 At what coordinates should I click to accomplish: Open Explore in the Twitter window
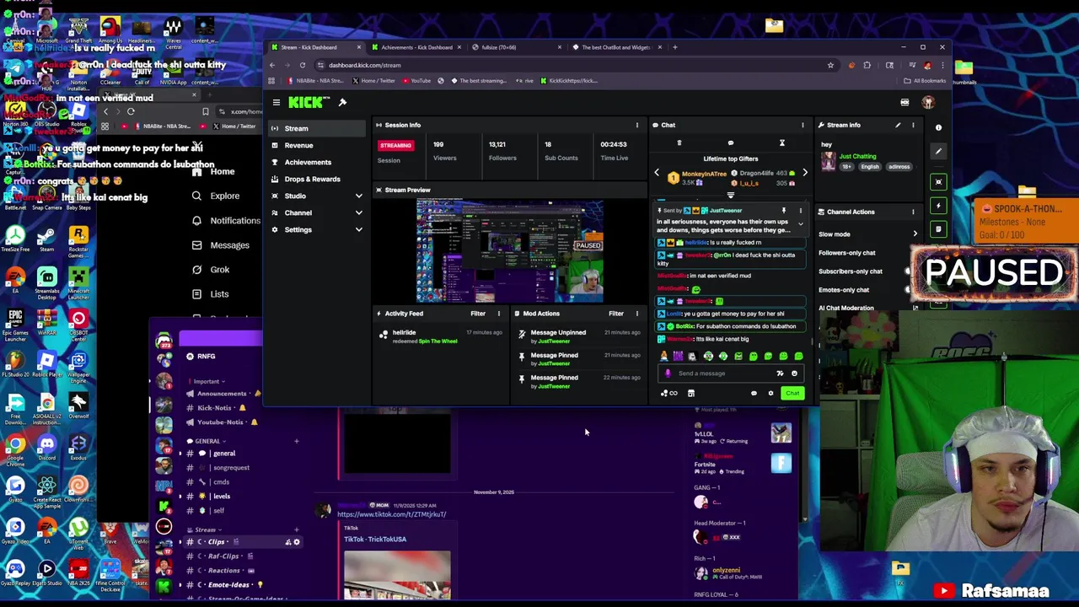[224, 196]
